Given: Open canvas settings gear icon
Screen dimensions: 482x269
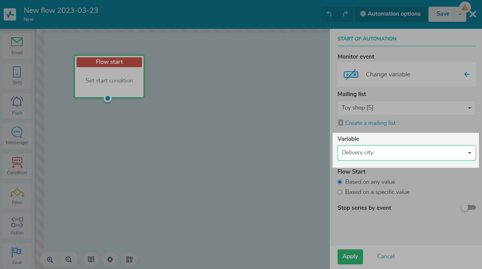Looking at the screenshot, I should pyautogui.click(x=110, y=259).
